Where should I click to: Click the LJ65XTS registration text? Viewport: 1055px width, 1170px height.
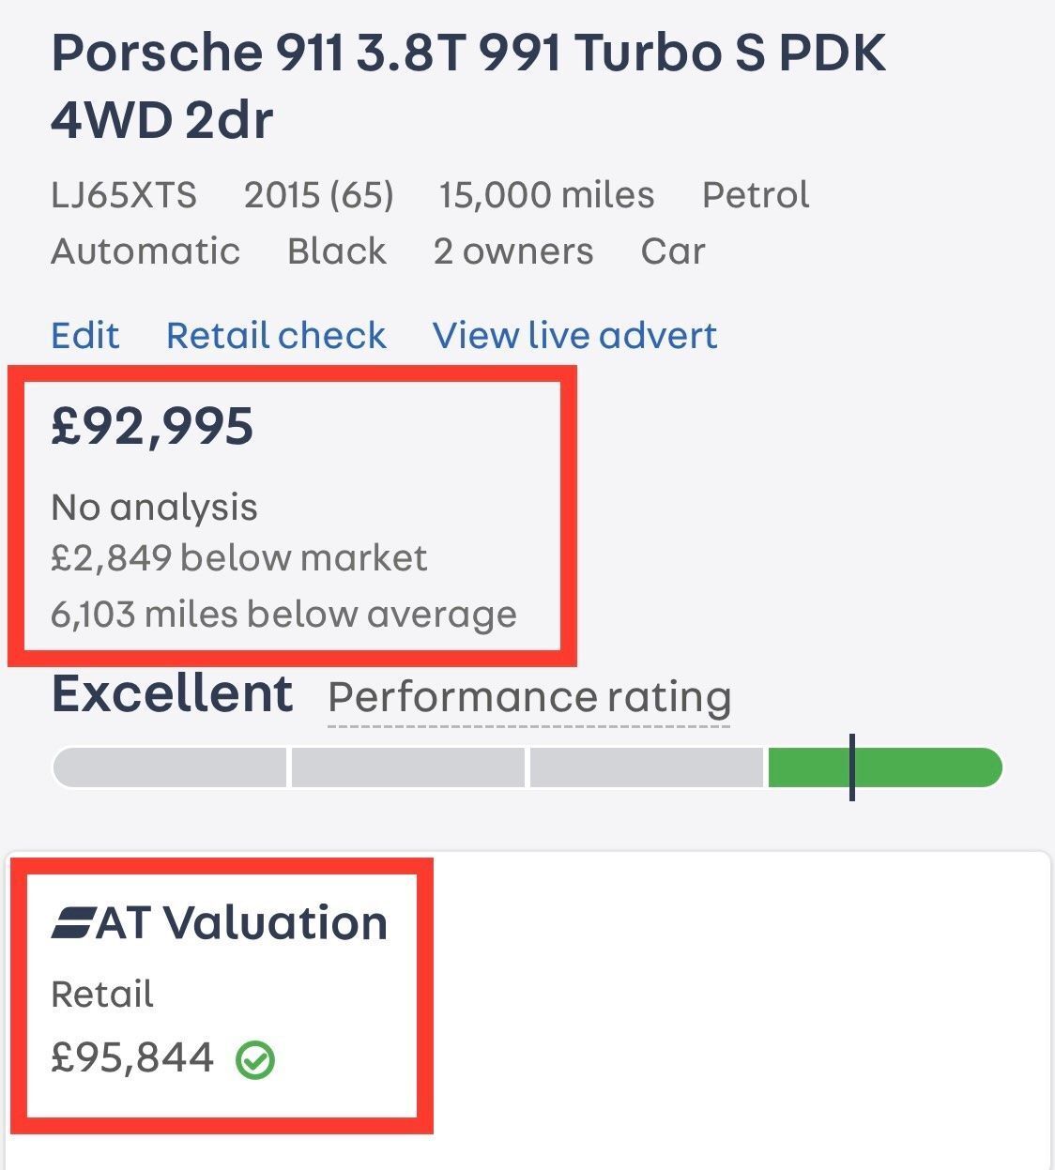(124, 195)
